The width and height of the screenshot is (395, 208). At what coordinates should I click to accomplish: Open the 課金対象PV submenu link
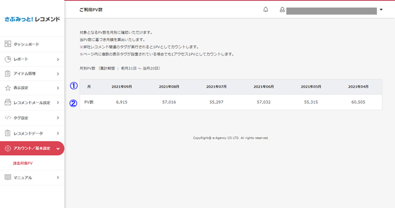23,163
